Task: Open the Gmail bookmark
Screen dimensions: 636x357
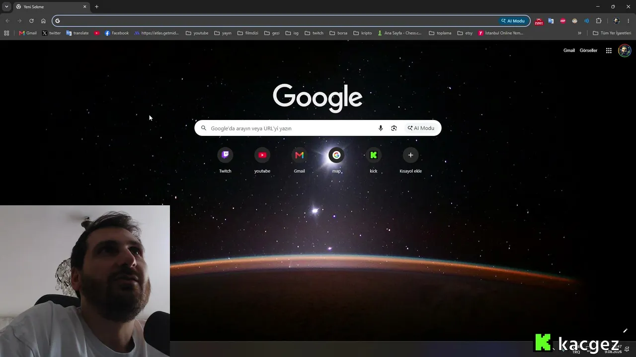Action: pos(28,33)
